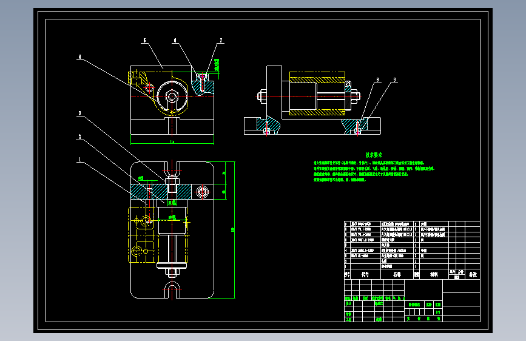
Task: Select part balloon number 5
Action: pyautogui.click(x=145, y=41)
